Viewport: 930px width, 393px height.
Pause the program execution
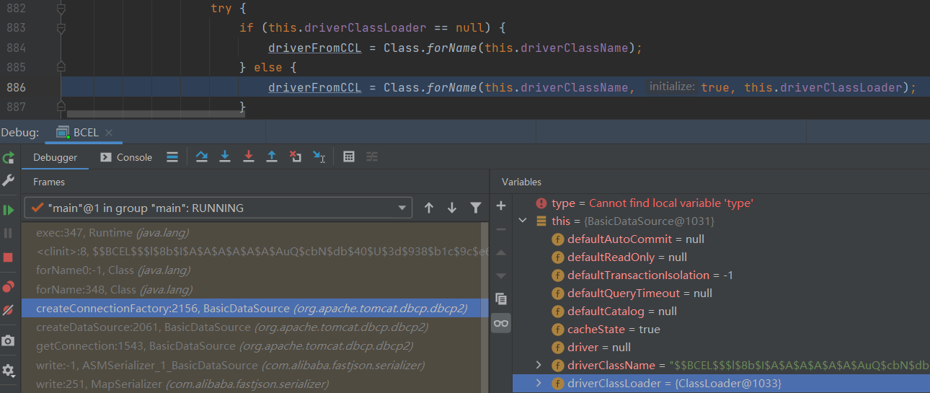point(8,233)
